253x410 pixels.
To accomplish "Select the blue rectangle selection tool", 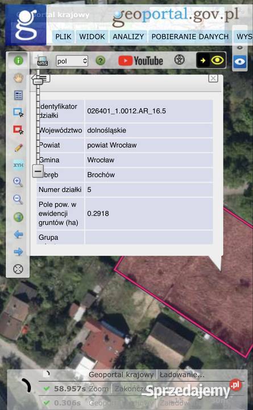I will [x=18, y=112].
